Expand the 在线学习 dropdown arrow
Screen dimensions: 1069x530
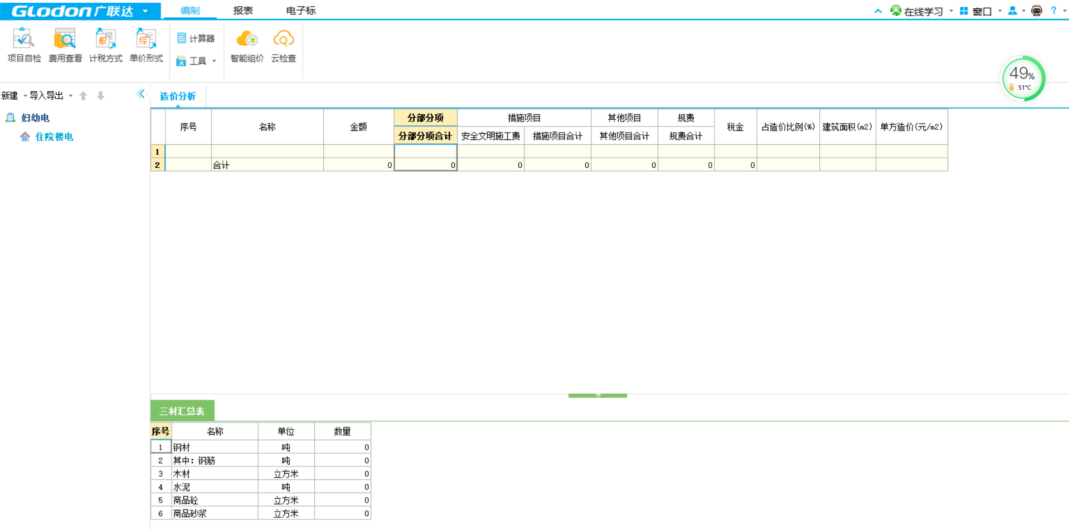(951, 11)
